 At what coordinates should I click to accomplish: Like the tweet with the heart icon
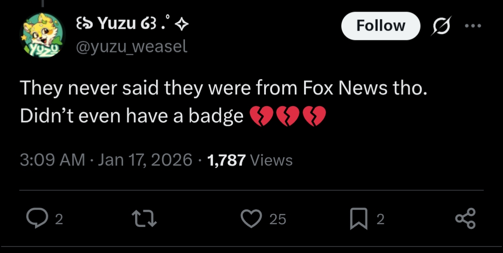click(x=252, y=219)
